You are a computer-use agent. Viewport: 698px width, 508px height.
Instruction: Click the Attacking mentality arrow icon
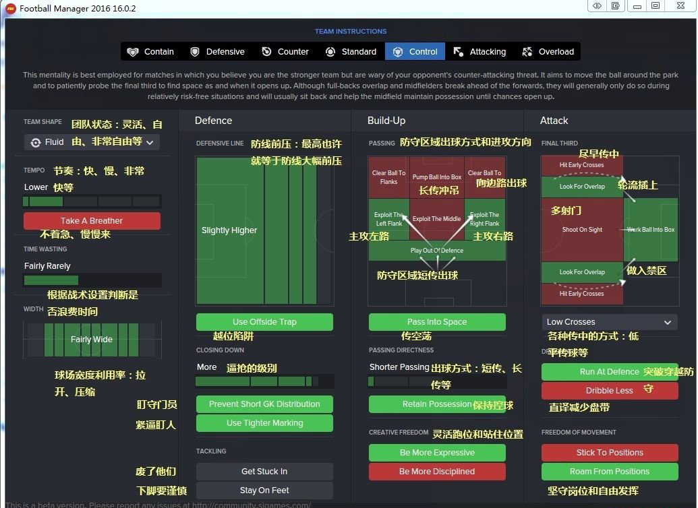tap(458, 52)
